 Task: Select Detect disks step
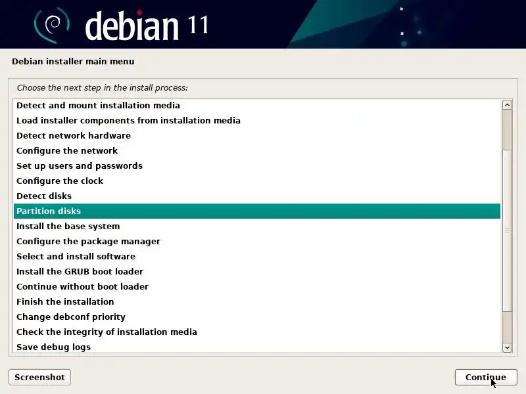point(257,196)
